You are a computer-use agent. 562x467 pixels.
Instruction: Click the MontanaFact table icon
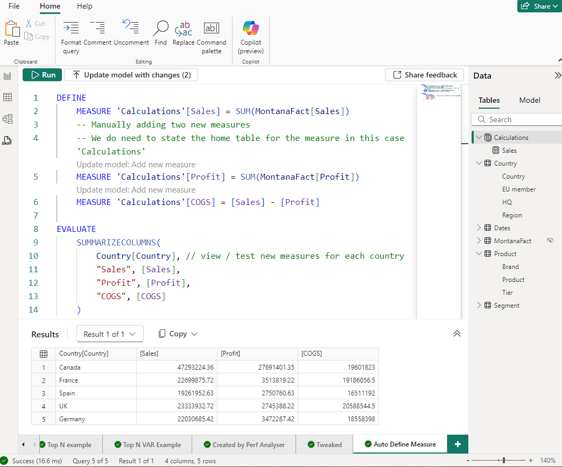(x=488, y=240)
